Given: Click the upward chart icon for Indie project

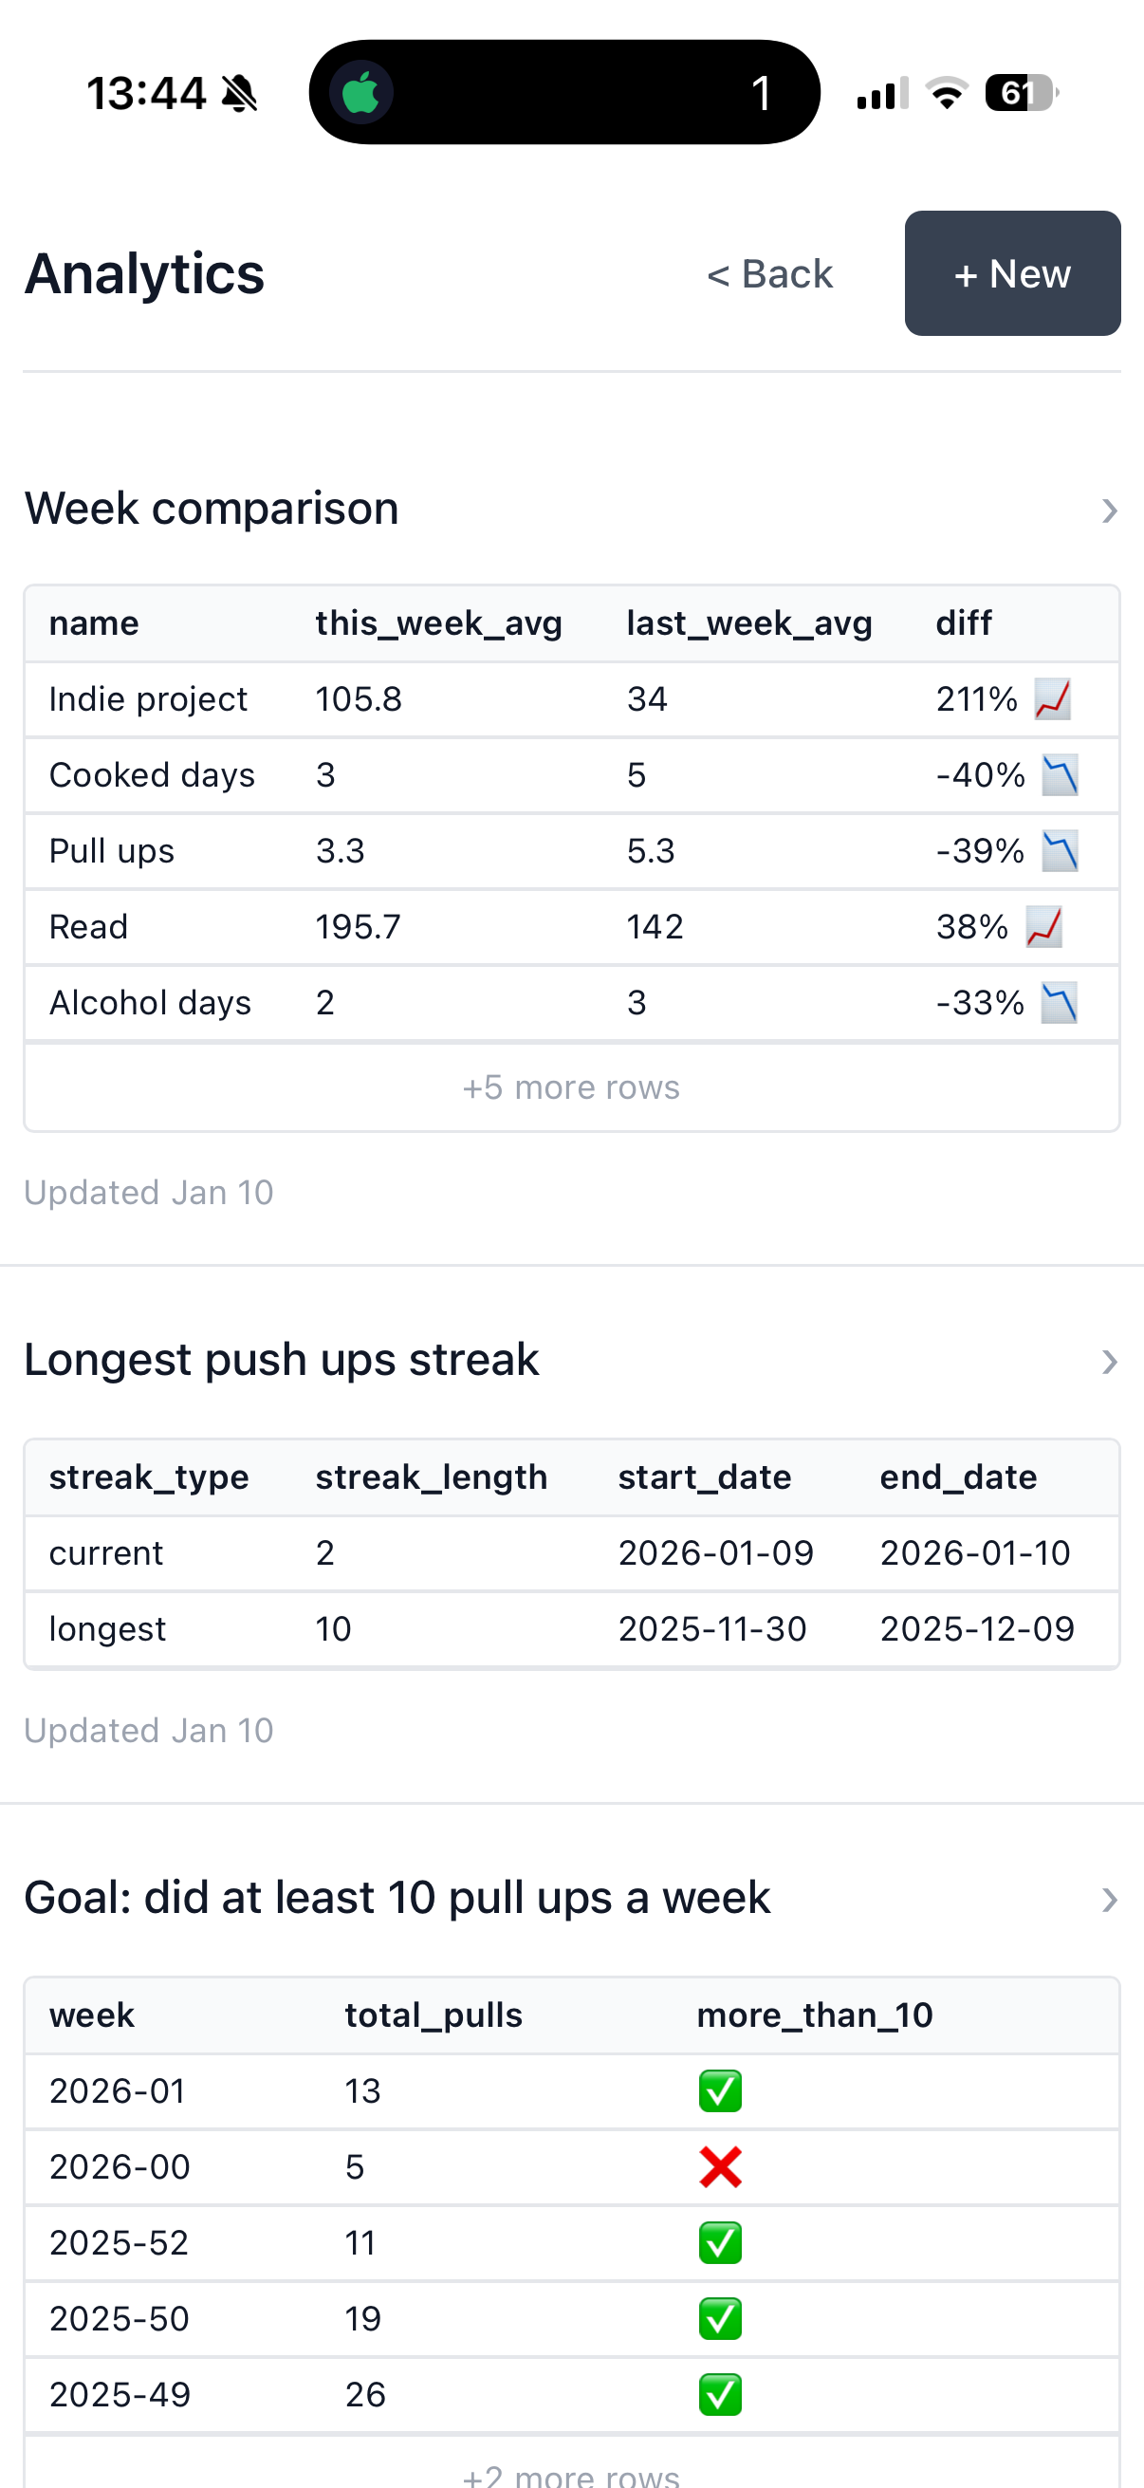Looking at the screenshot, I should pyautogui.click(x=1051, y=699).
